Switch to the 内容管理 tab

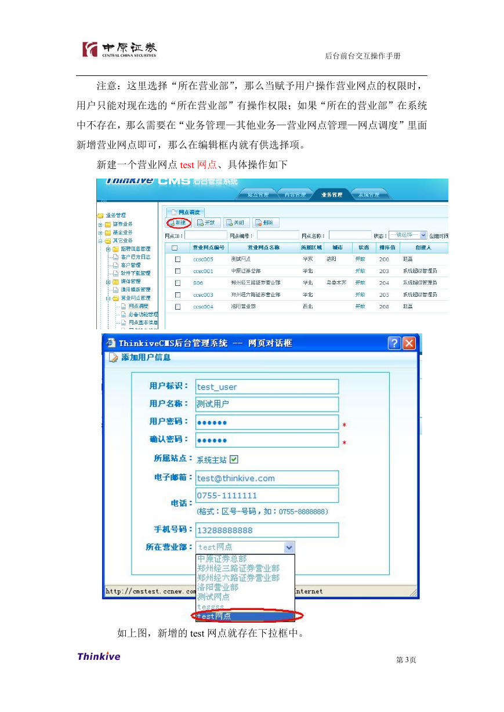[295, 195]
